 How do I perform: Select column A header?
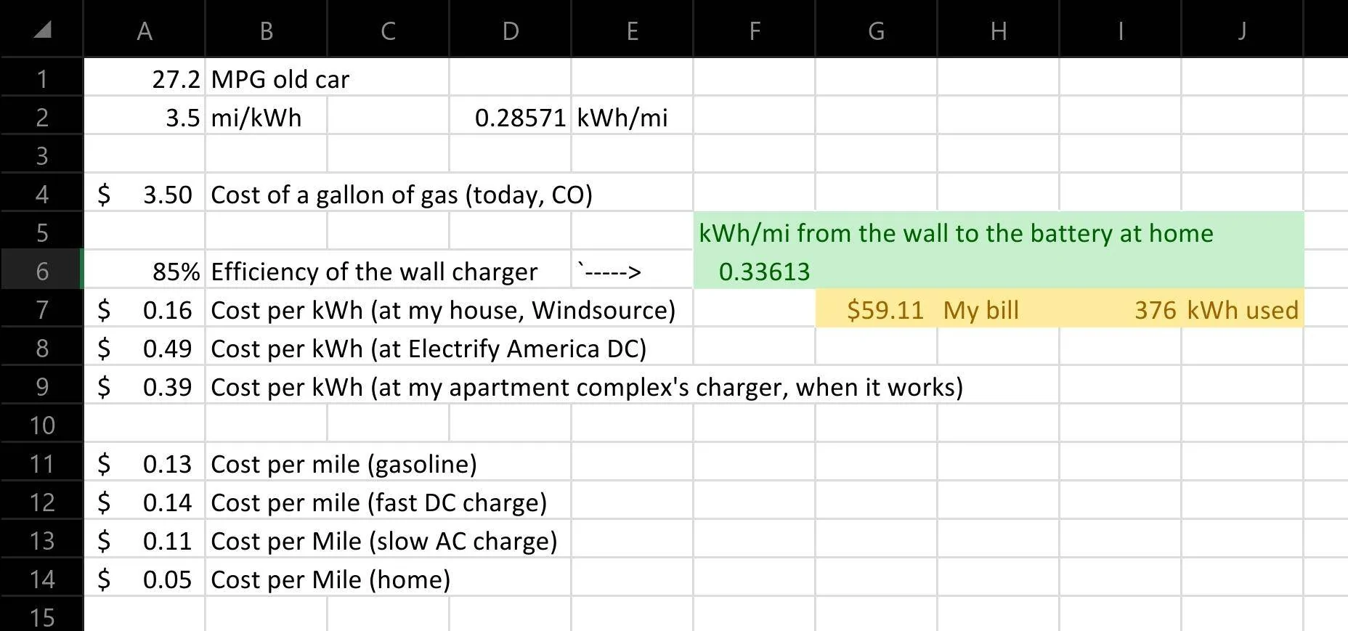pyautogui.click(x=145, y=30)
